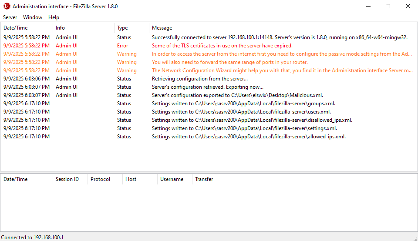Open the Window menu

pos(33,17)
